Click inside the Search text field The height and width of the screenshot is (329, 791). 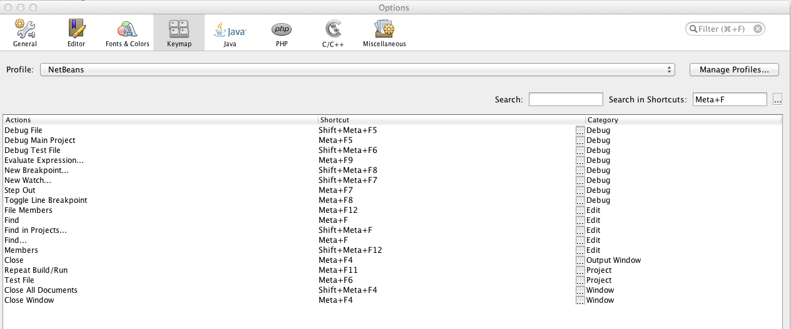pyautogui.click(x=566, y=99)
